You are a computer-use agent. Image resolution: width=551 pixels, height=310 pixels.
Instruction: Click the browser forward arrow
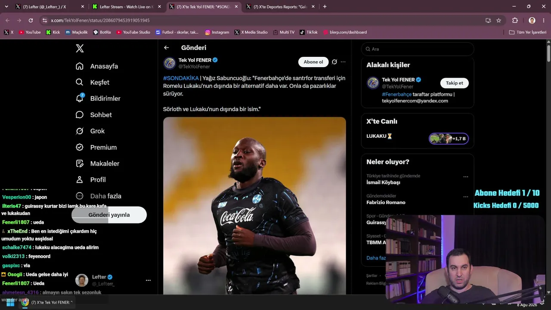(19, 20)
